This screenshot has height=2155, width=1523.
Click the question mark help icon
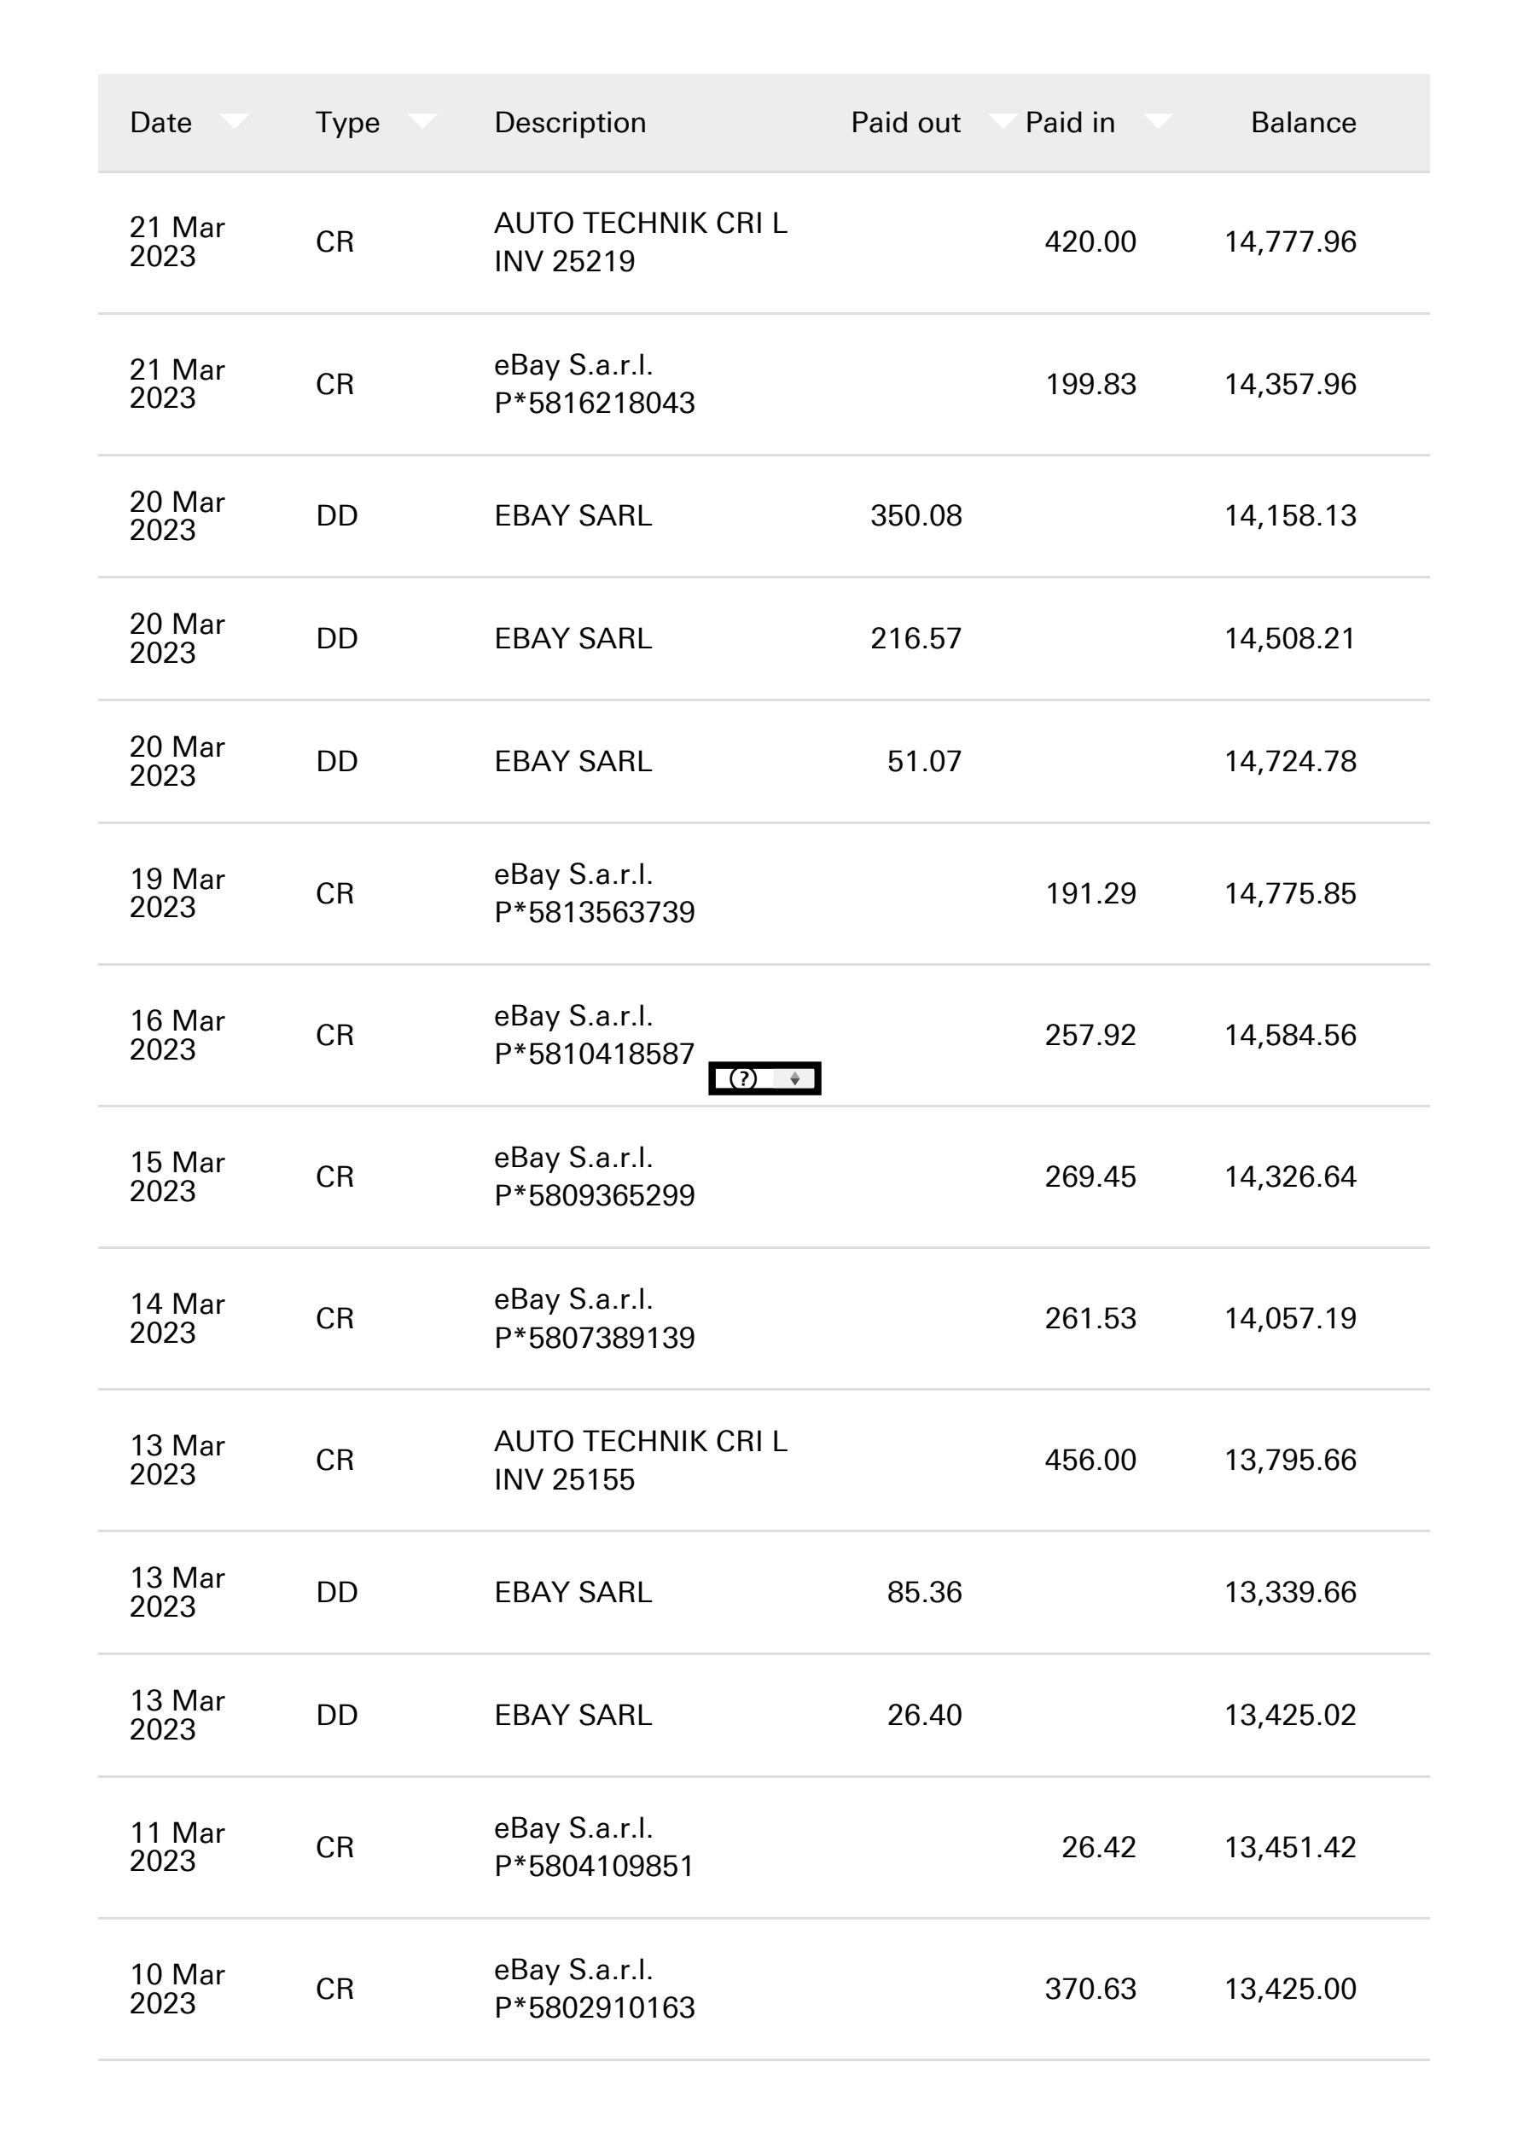pyautogui.click(x=742, y=1078)
